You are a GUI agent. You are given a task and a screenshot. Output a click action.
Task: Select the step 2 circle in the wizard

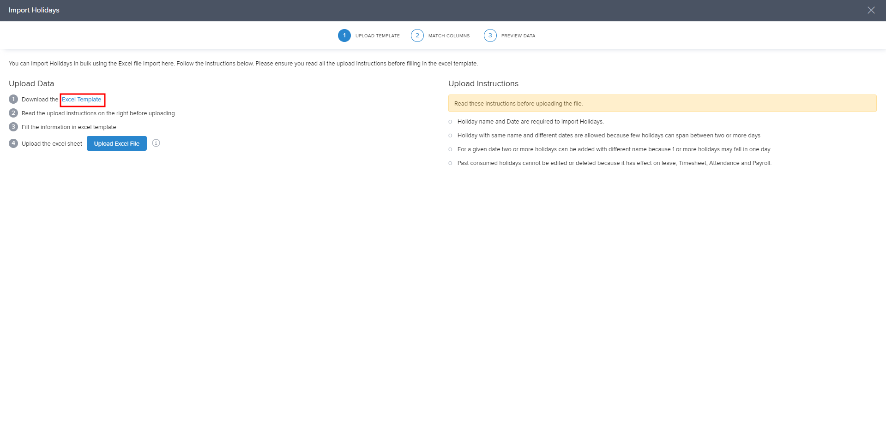[417, 35]
